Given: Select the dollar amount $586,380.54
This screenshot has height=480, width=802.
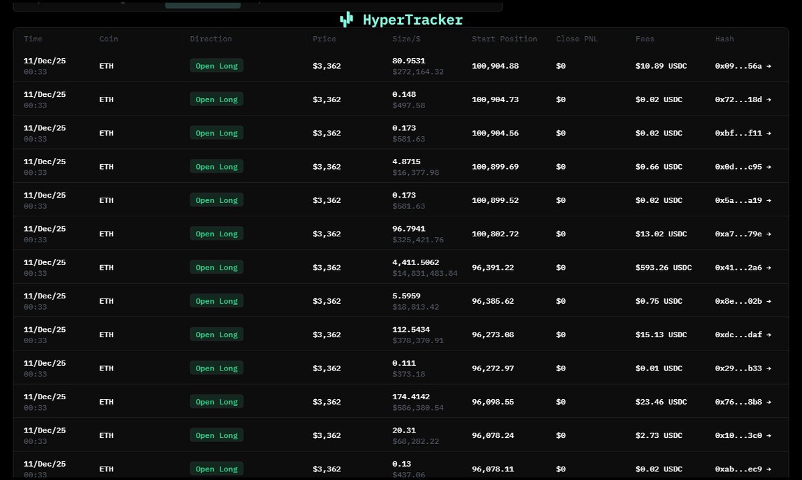Looking at the screenshot, I should click(x=418, y=408).
